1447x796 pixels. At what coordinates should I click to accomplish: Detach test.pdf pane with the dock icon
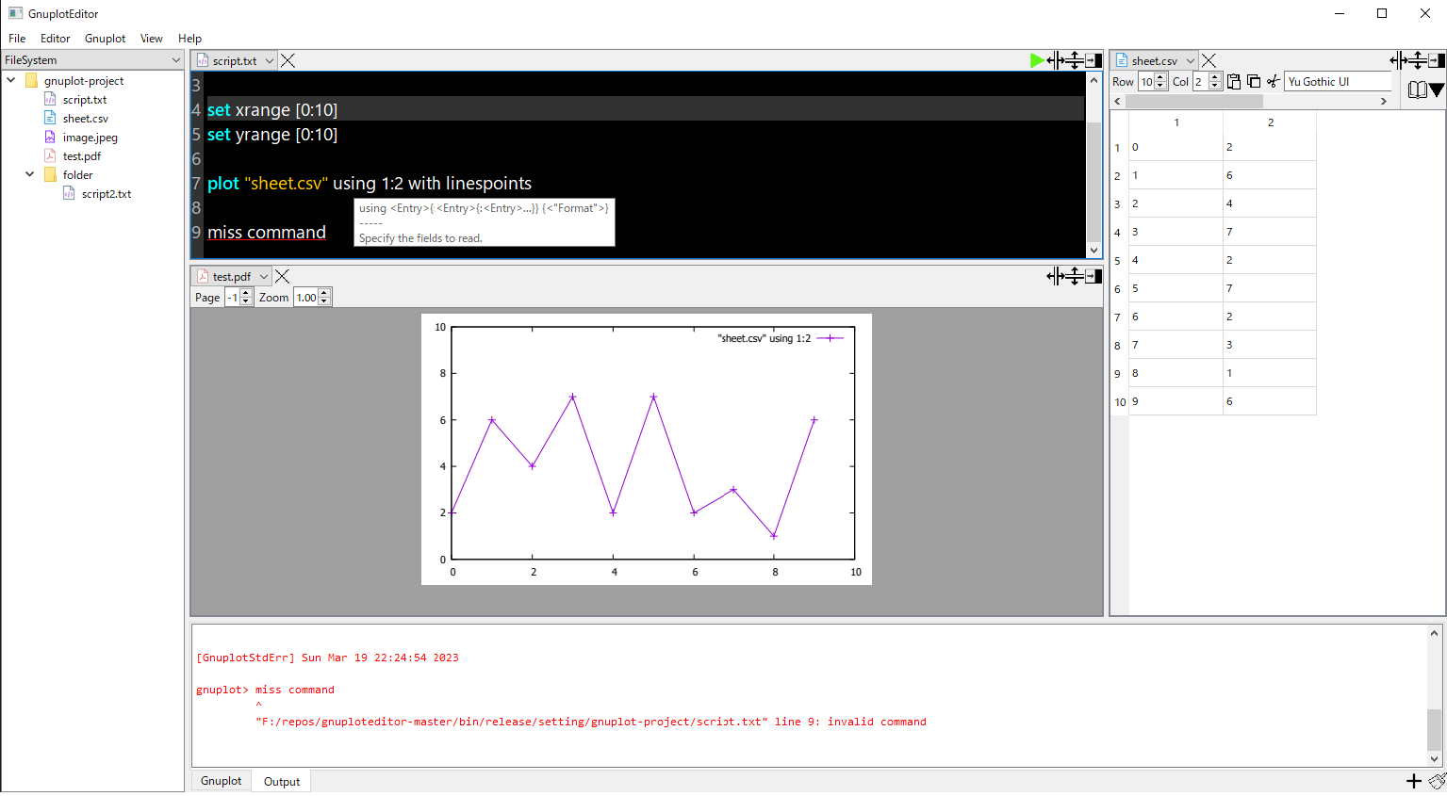1093,276
